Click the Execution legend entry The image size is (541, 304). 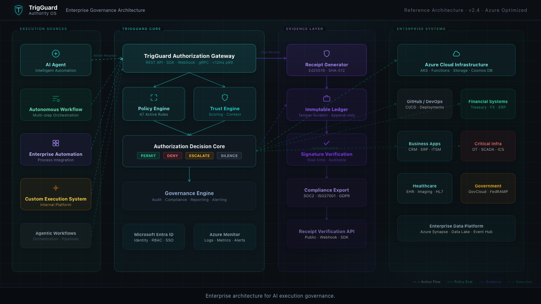520,282
